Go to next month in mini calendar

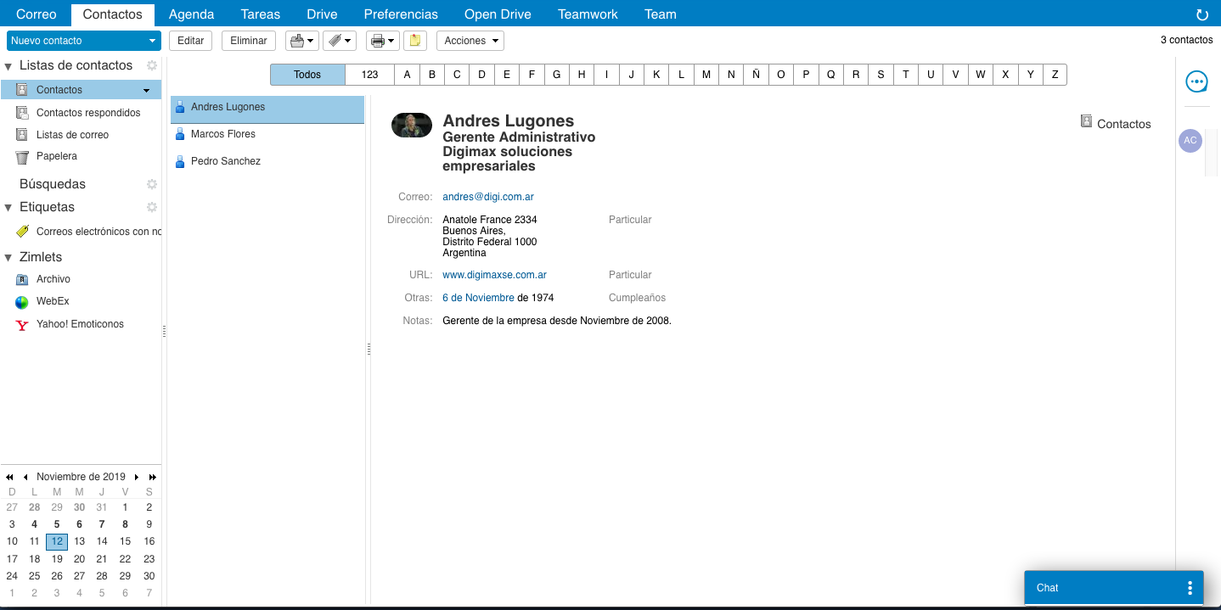click(x=137, y=477)
